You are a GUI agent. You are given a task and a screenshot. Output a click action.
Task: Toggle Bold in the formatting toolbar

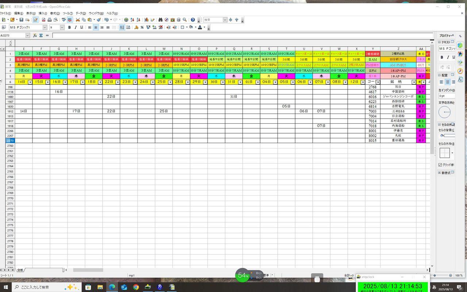pos(69,27)
